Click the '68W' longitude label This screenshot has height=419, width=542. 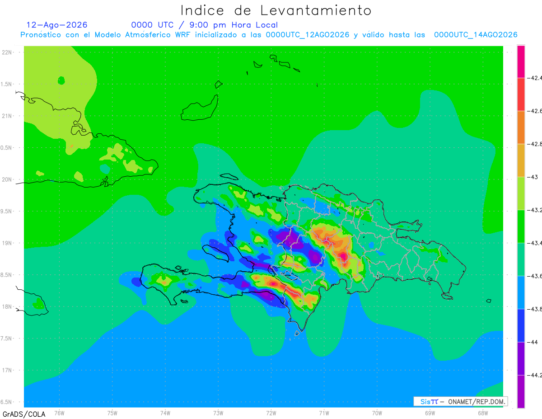(x=483, y=413)
